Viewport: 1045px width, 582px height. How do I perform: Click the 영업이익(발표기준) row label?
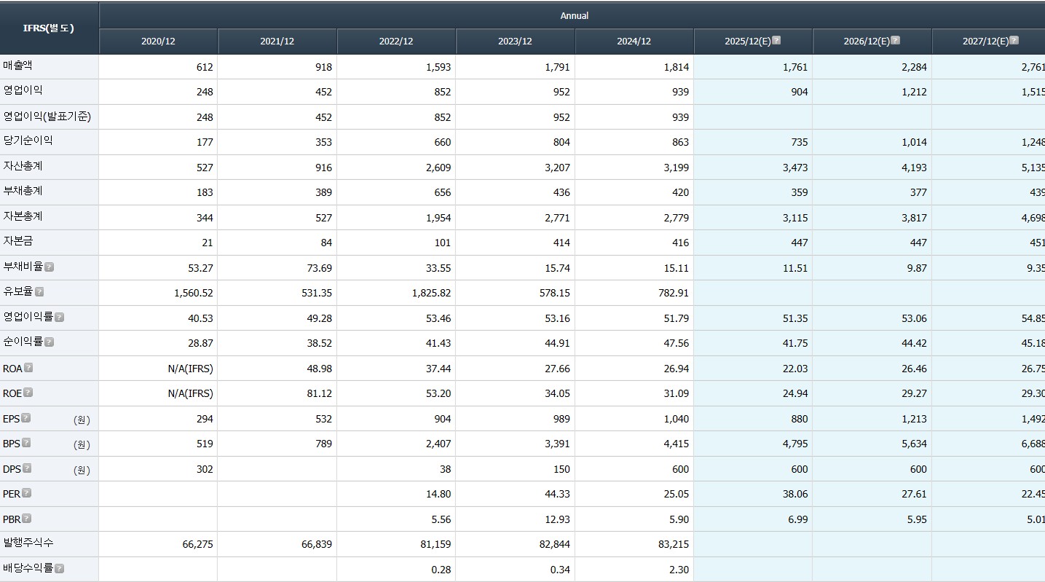[x=47, y=116]
